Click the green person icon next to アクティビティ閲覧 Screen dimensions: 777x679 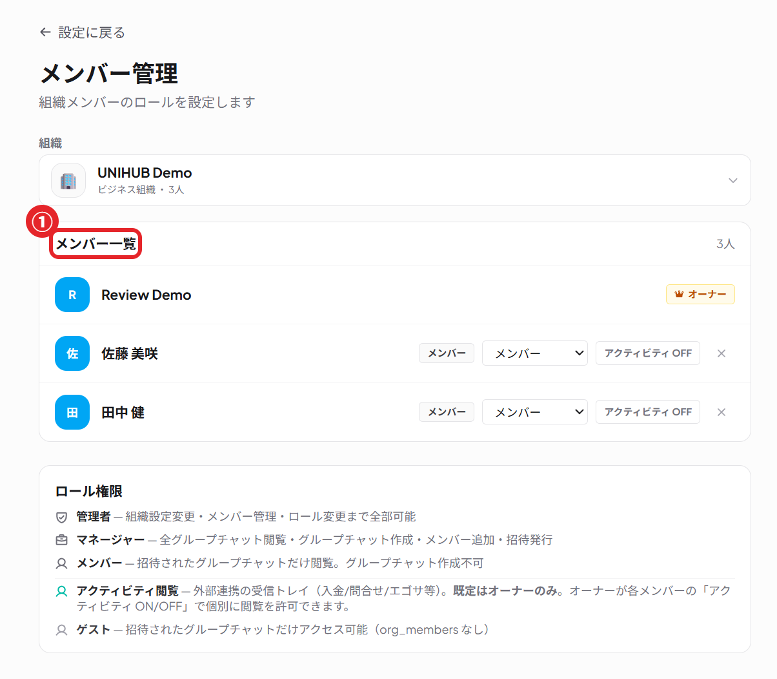click(x=61, y=591)
